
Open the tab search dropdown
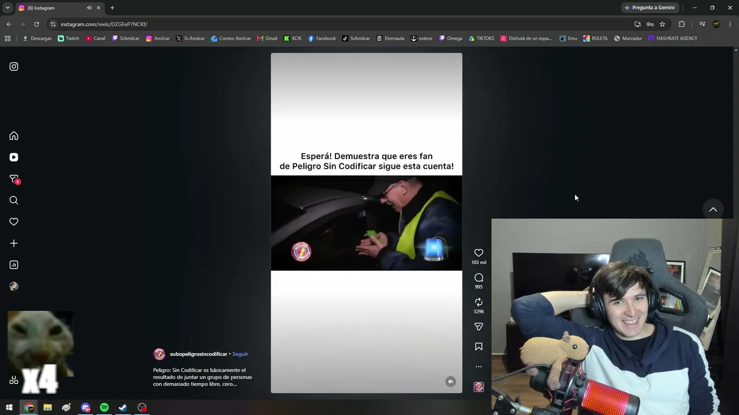(8, 8)
